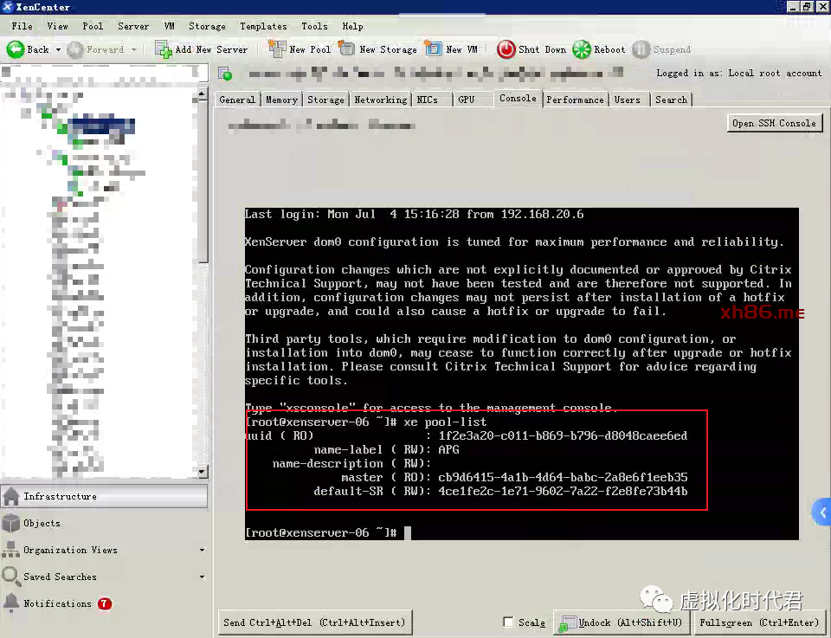Go to the Networking tab
Screen dimensions: 831x638
point(381,100)
